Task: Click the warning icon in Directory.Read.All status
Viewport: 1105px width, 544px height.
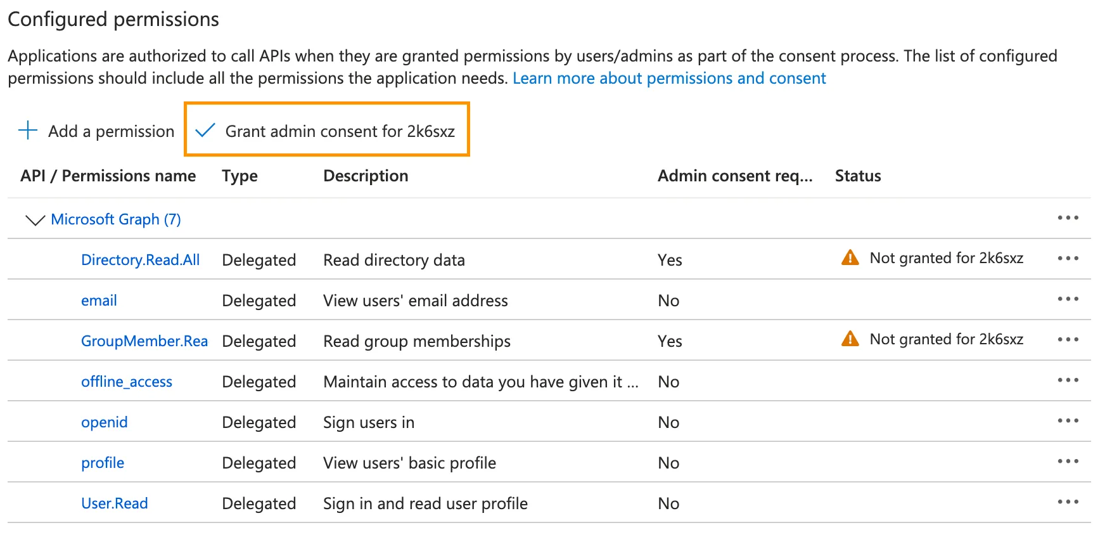Action: pos(850,258)
